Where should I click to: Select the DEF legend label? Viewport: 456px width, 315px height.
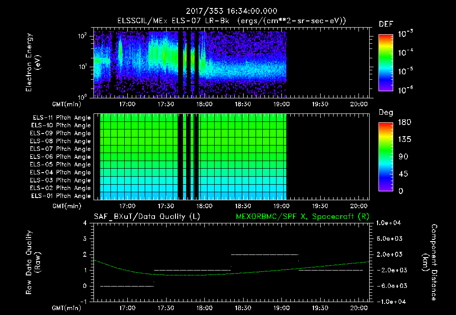coord(386,24)
